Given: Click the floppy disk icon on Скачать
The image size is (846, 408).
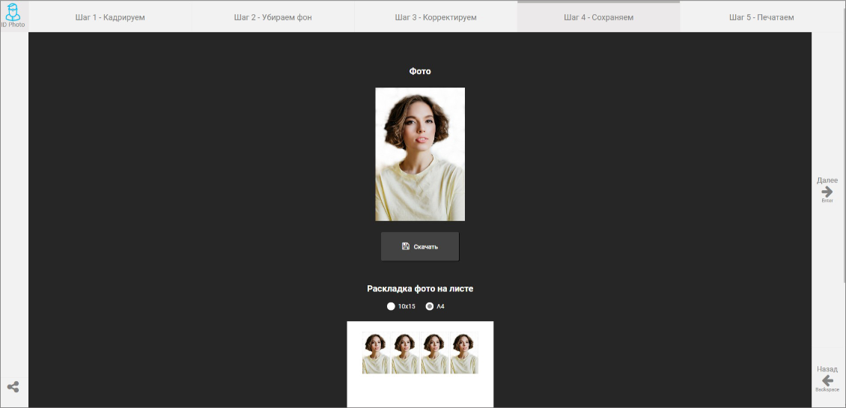Looking at the screenshot, I should pos(406,246).
